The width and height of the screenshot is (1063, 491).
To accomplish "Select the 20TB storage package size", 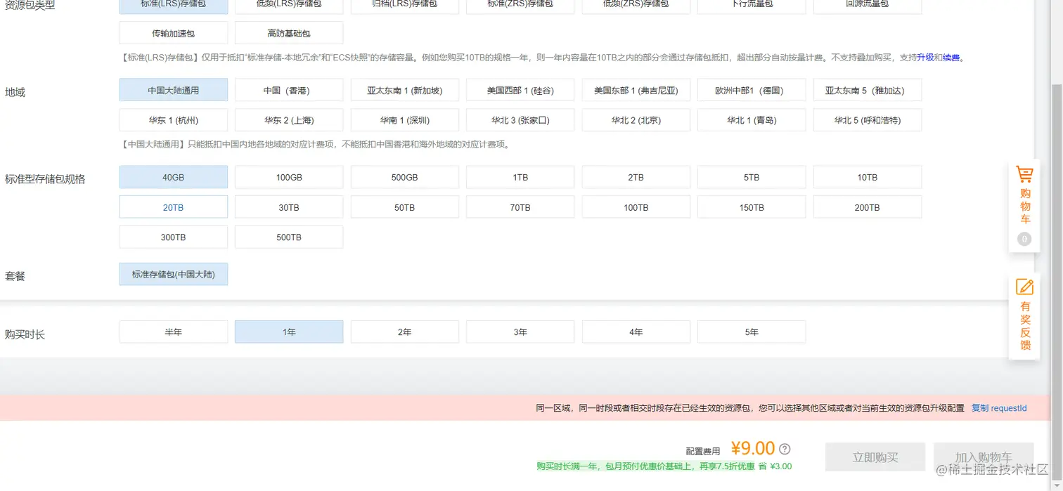I will pyautogui.click(x=174, y=207).
